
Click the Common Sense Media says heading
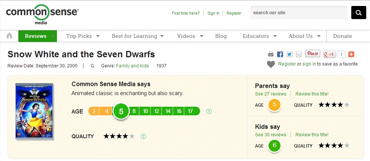pos(111,84)
